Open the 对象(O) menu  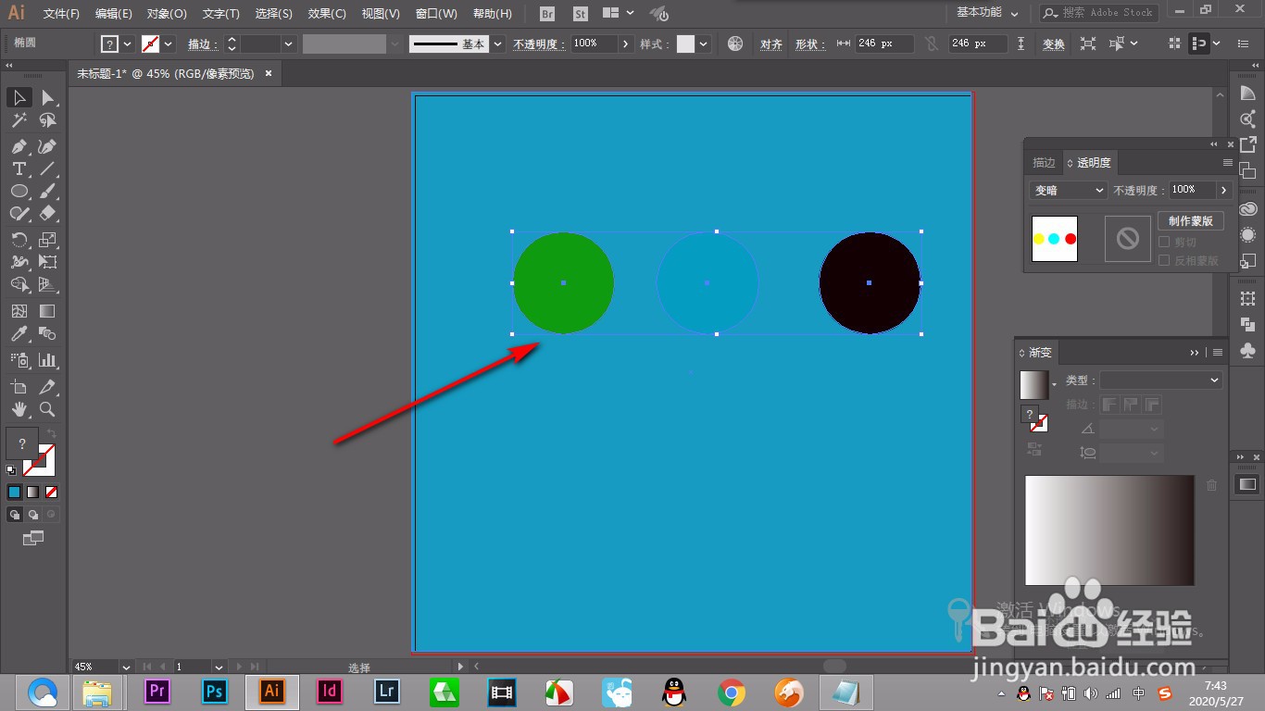coord(167,14)
